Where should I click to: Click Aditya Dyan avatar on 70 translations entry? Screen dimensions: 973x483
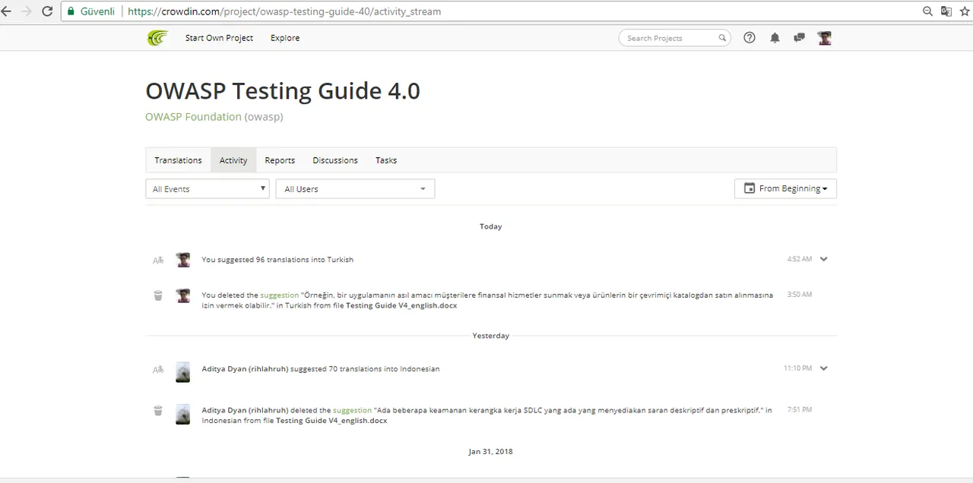(x=183, y=371)
